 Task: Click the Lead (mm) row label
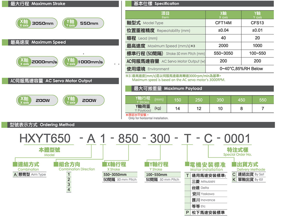165,38
